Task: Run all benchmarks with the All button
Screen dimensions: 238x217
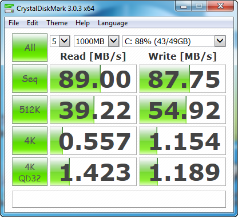Action: pos(30,48)
